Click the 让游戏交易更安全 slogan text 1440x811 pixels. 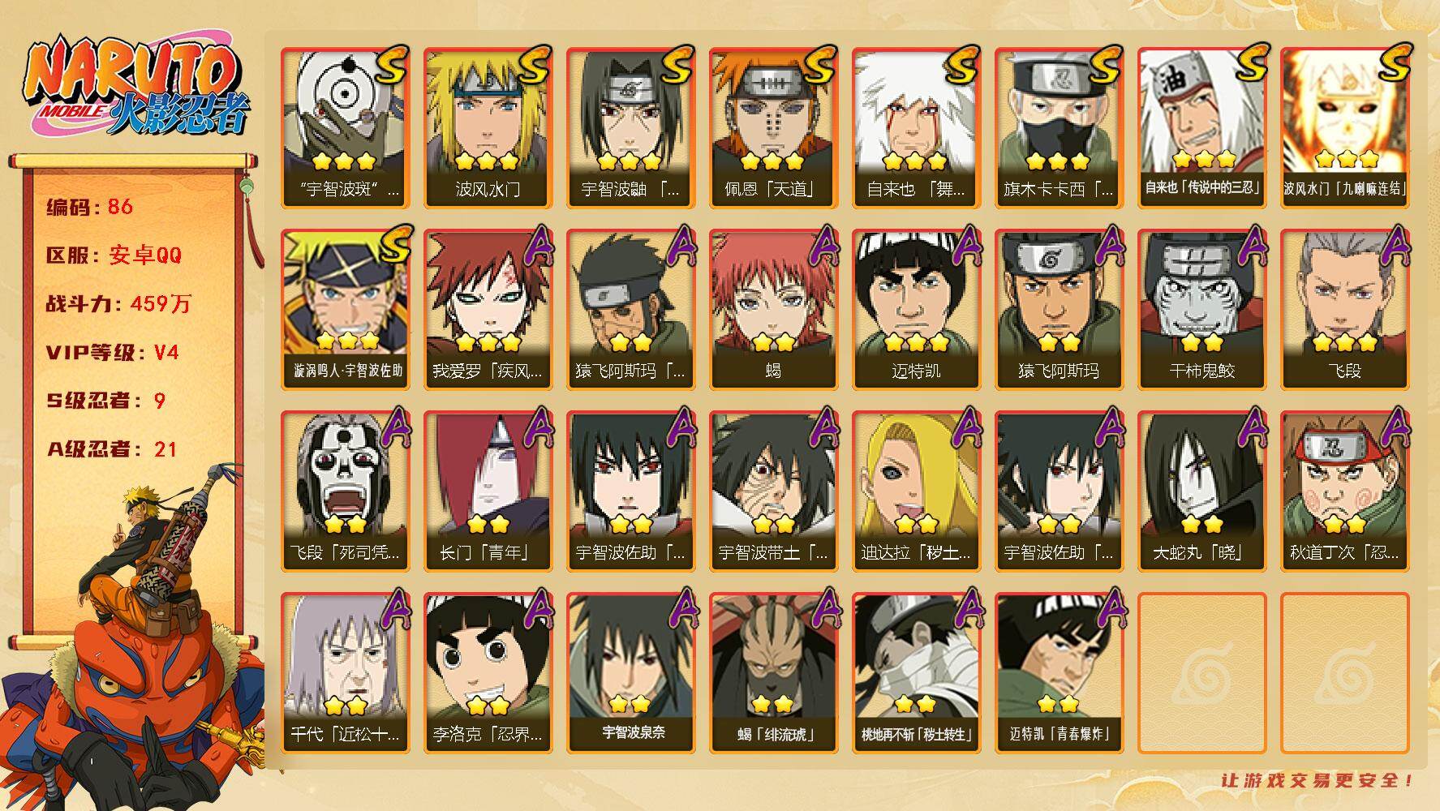coord(1317,780)
